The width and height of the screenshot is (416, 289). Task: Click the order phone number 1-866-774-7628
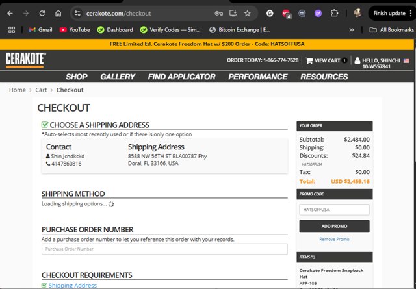(x=281, y=60)
